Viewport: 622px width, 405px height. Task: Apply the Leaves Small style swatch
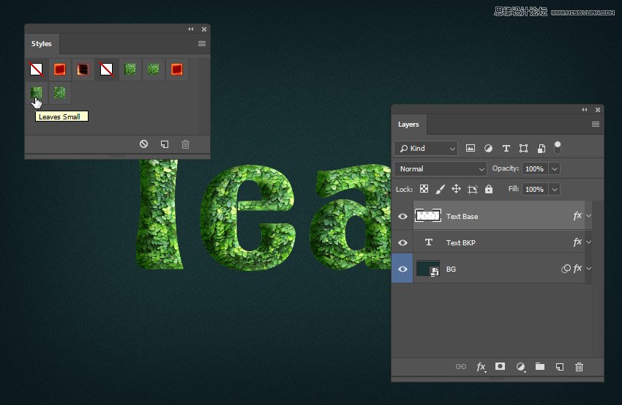[x=36, y=93]
